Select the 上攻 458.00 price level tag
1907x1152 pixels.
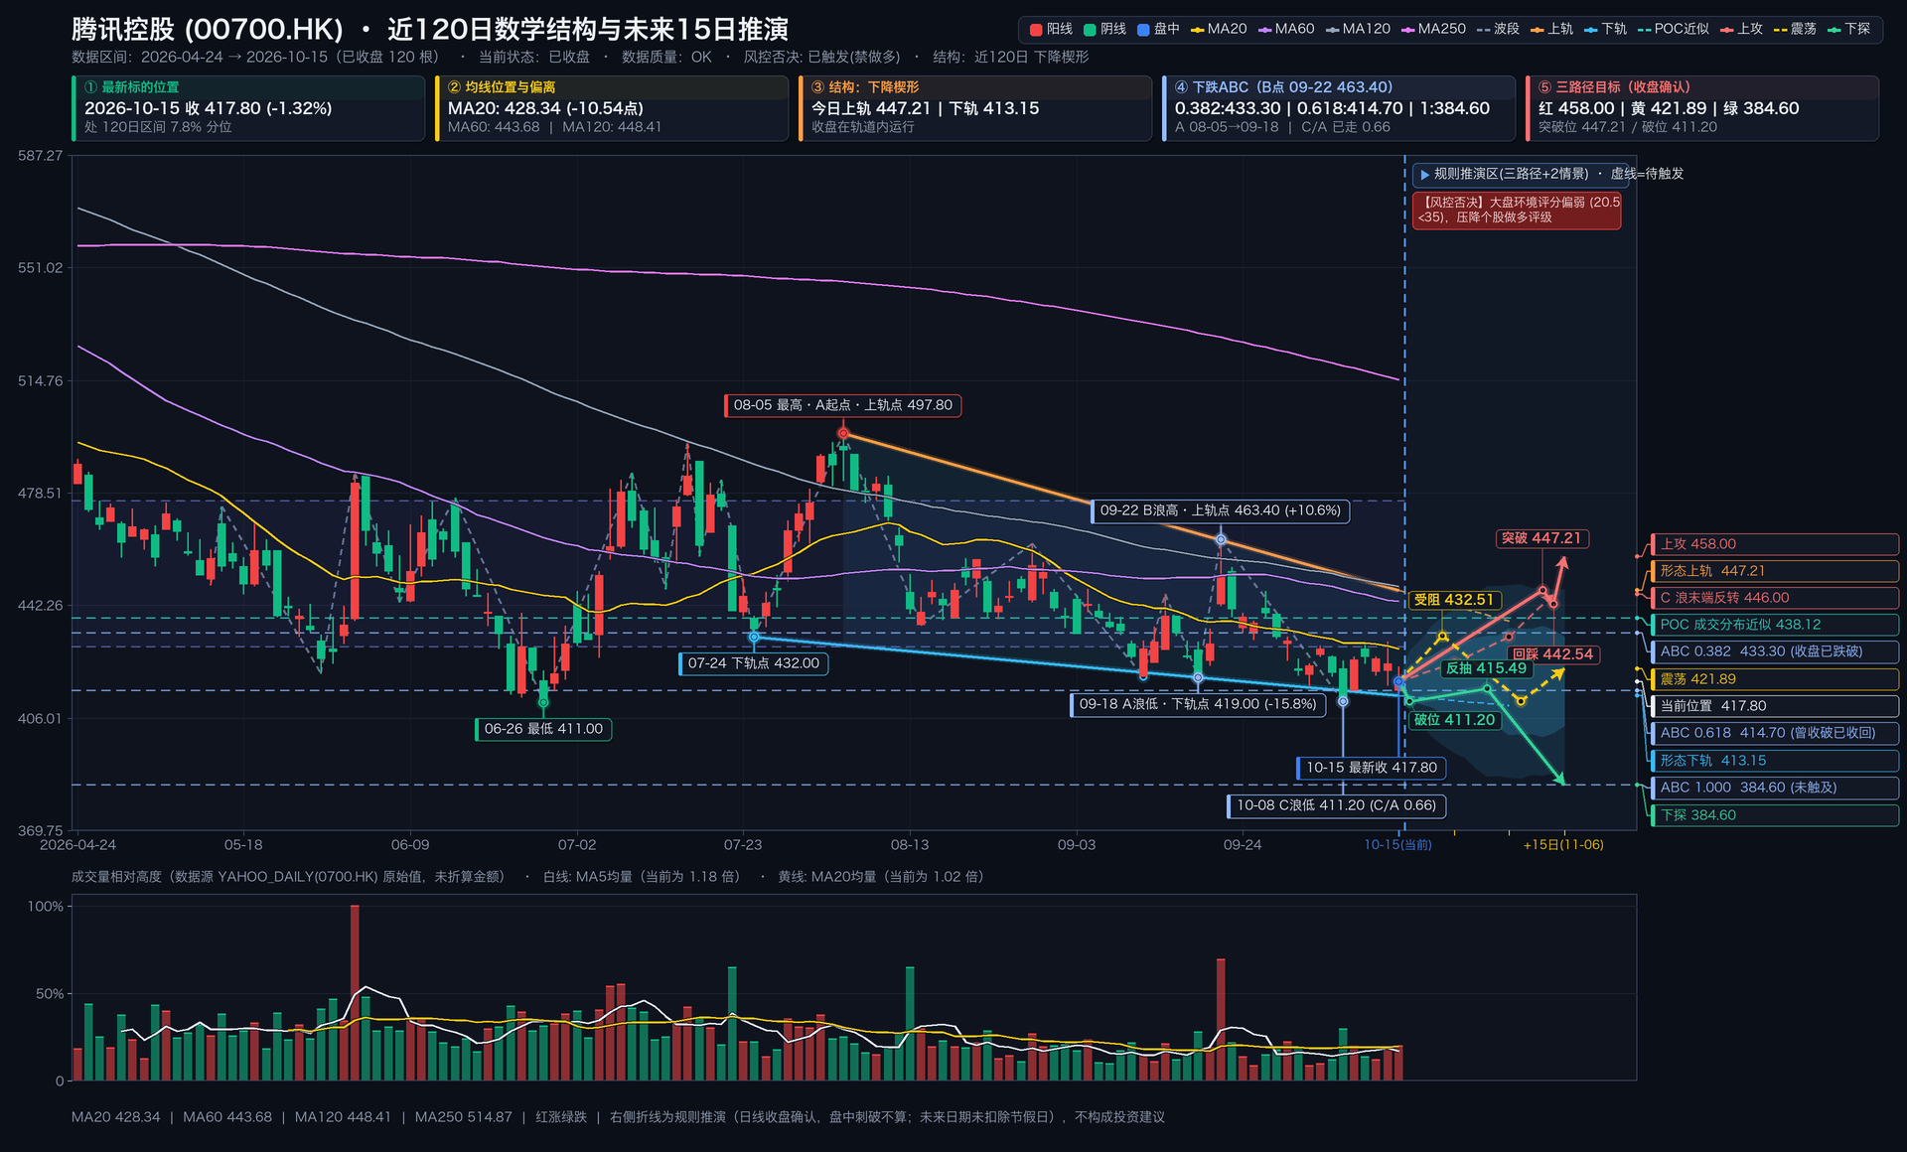(1774, 544)
